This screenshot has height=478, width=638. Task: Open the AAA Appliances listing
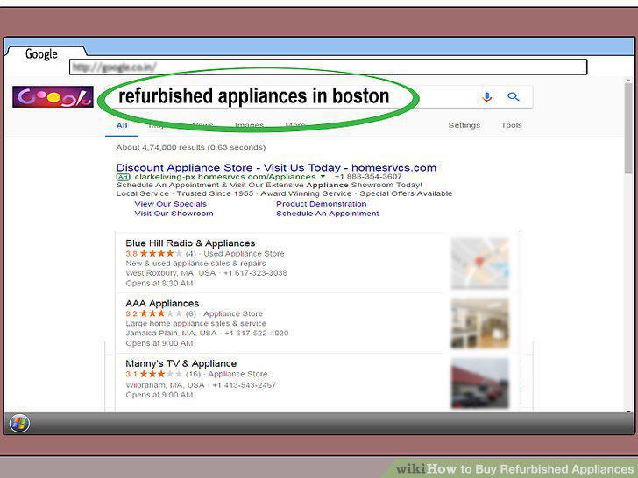point(162,304)
